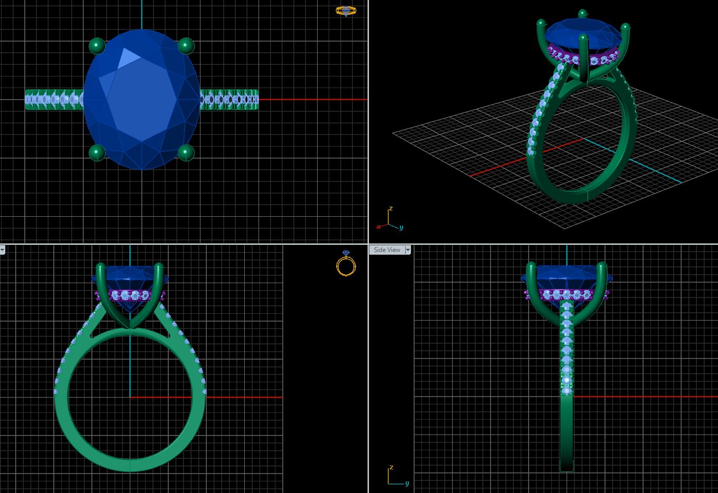
Task: Pick the left pavé band in top view
Action: coord(53,99)
